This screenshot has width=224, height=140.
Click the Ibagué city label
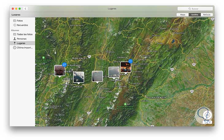[78, 86]
